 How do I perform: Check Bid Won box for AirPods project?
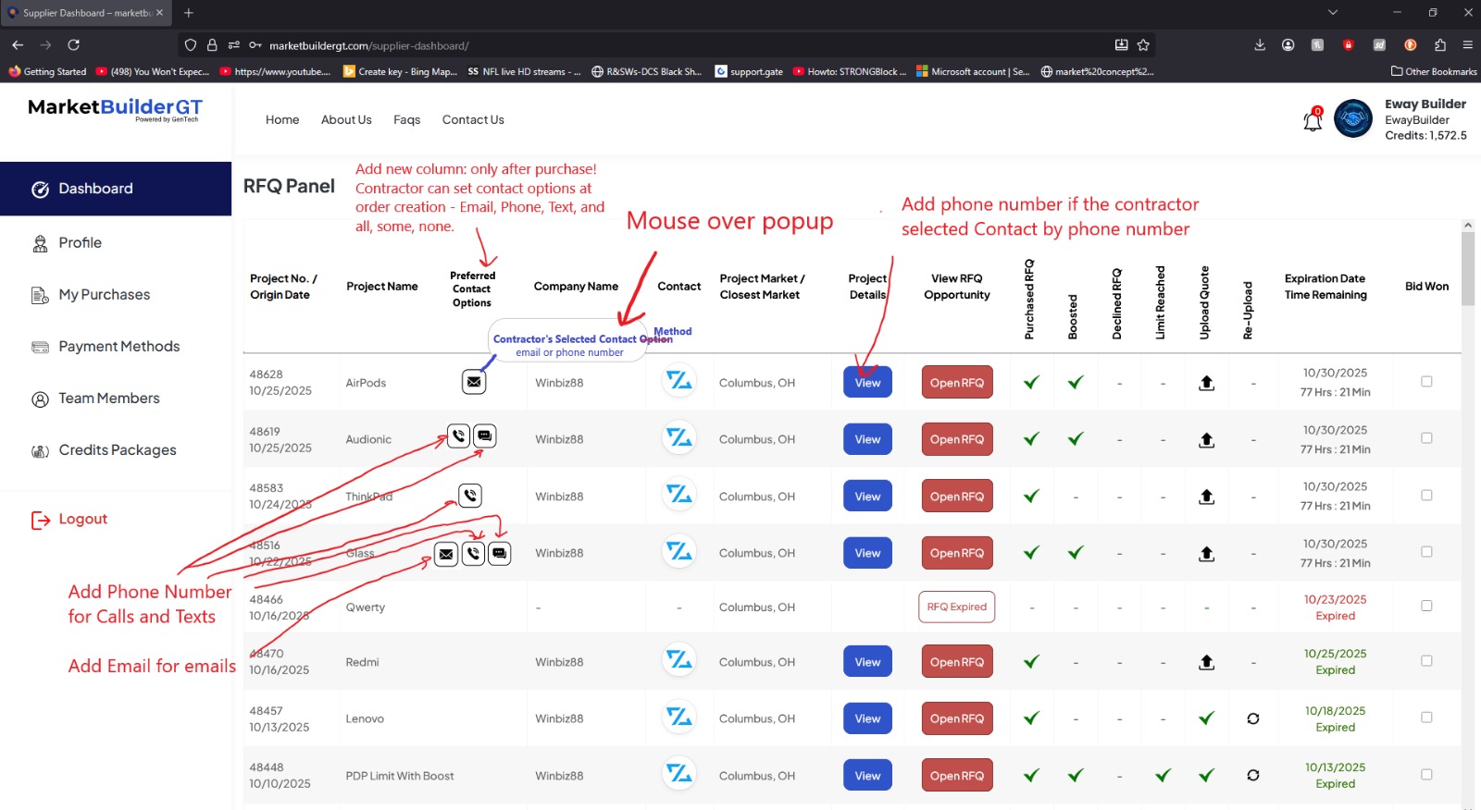[1426, 381]
